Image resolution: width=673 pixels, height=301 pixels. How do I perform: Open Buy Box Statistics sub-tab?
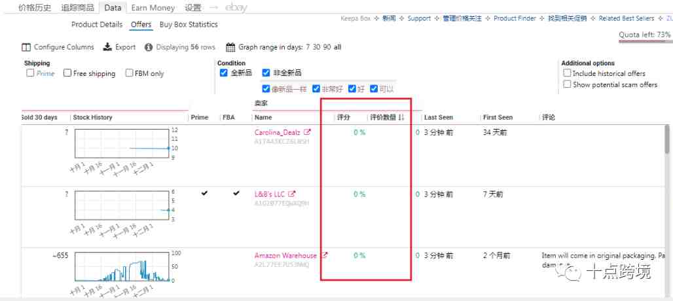pyautogui.click(x=189, y=24)
